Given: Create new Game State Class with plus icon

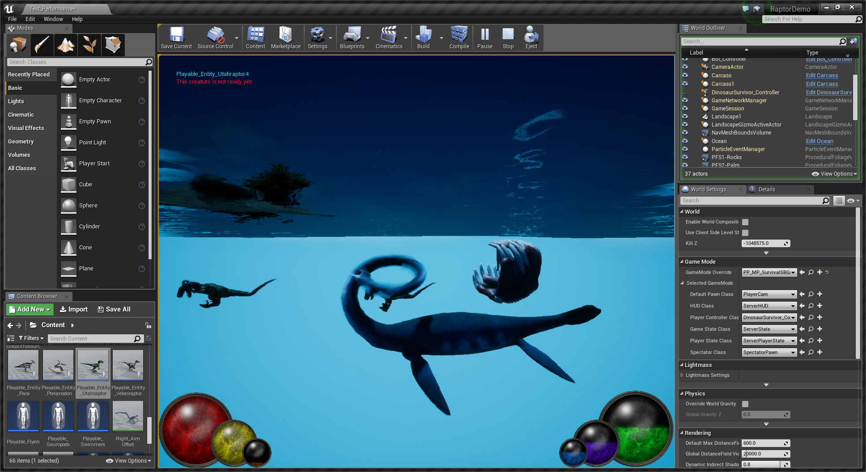Looking at the screenshot, I should pyautogui.click(x=819, y=329).
